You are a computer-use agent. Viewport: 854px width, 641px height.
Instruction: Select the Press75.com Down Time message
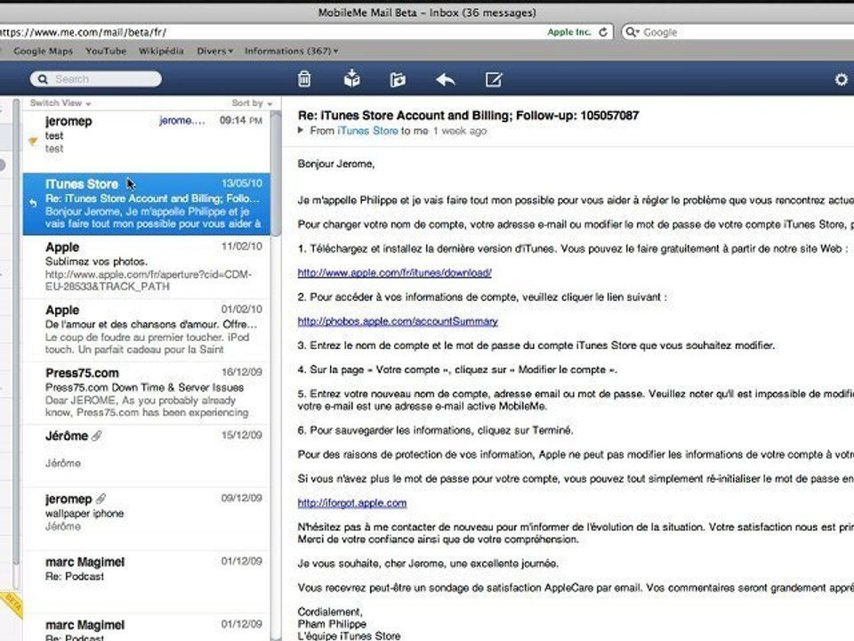146,393
